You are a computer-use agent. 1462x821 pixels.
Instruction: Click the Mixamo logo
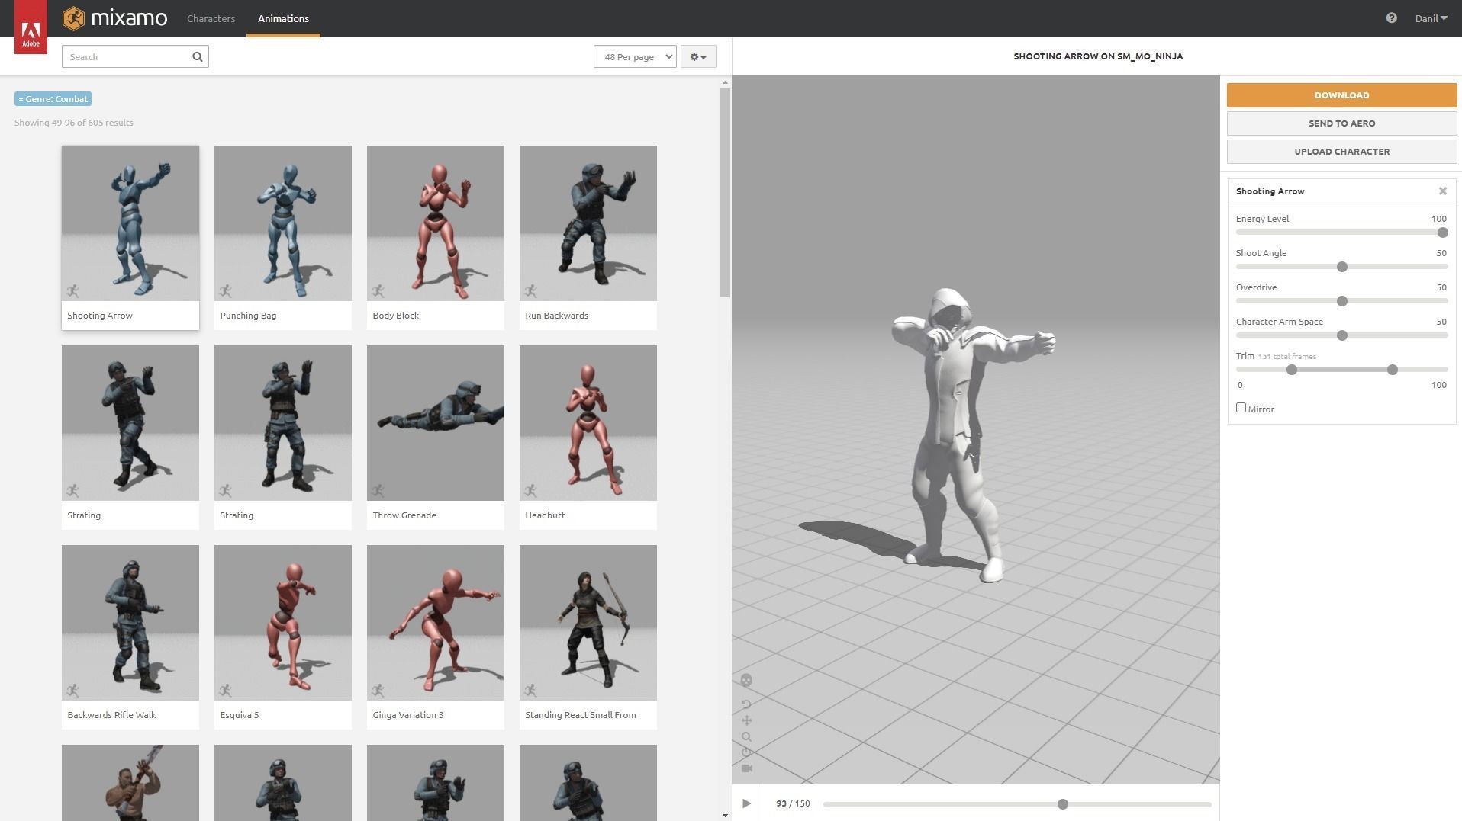pyautogui.click(x=114, y=18)
